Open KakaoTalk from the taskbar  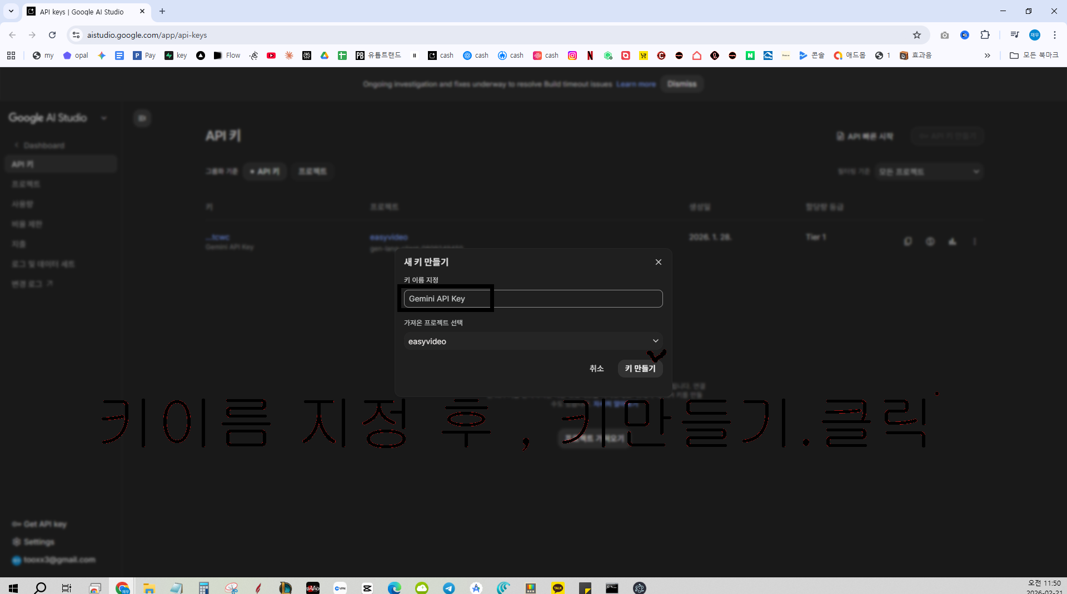click(558, 588)
